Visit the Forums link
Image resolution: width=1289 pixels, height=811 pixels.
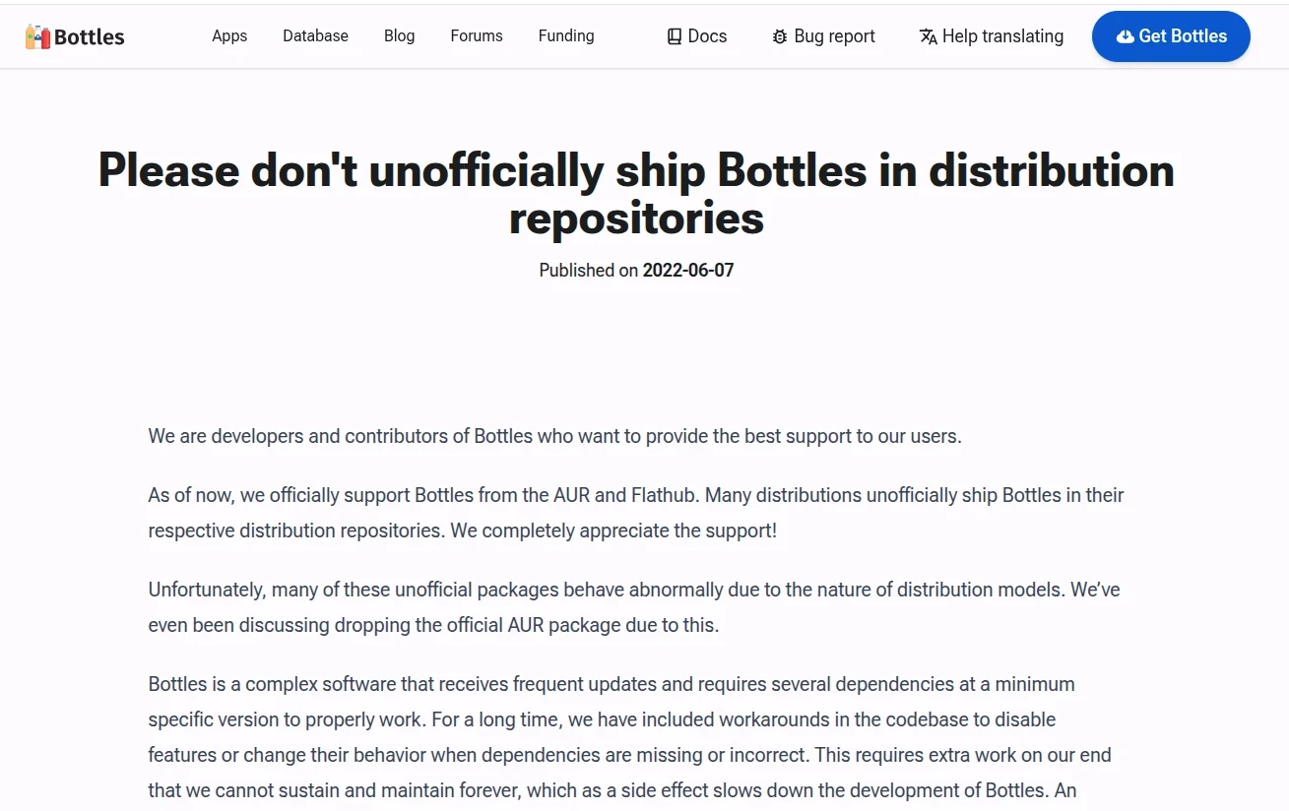[477, 36]
